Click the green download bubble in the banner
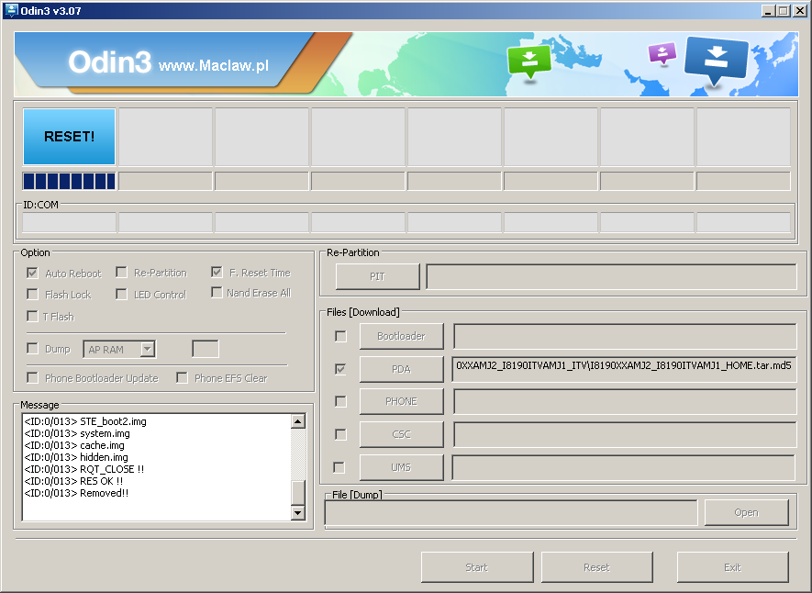Screen dimensions: 812x593 (528, 62)
